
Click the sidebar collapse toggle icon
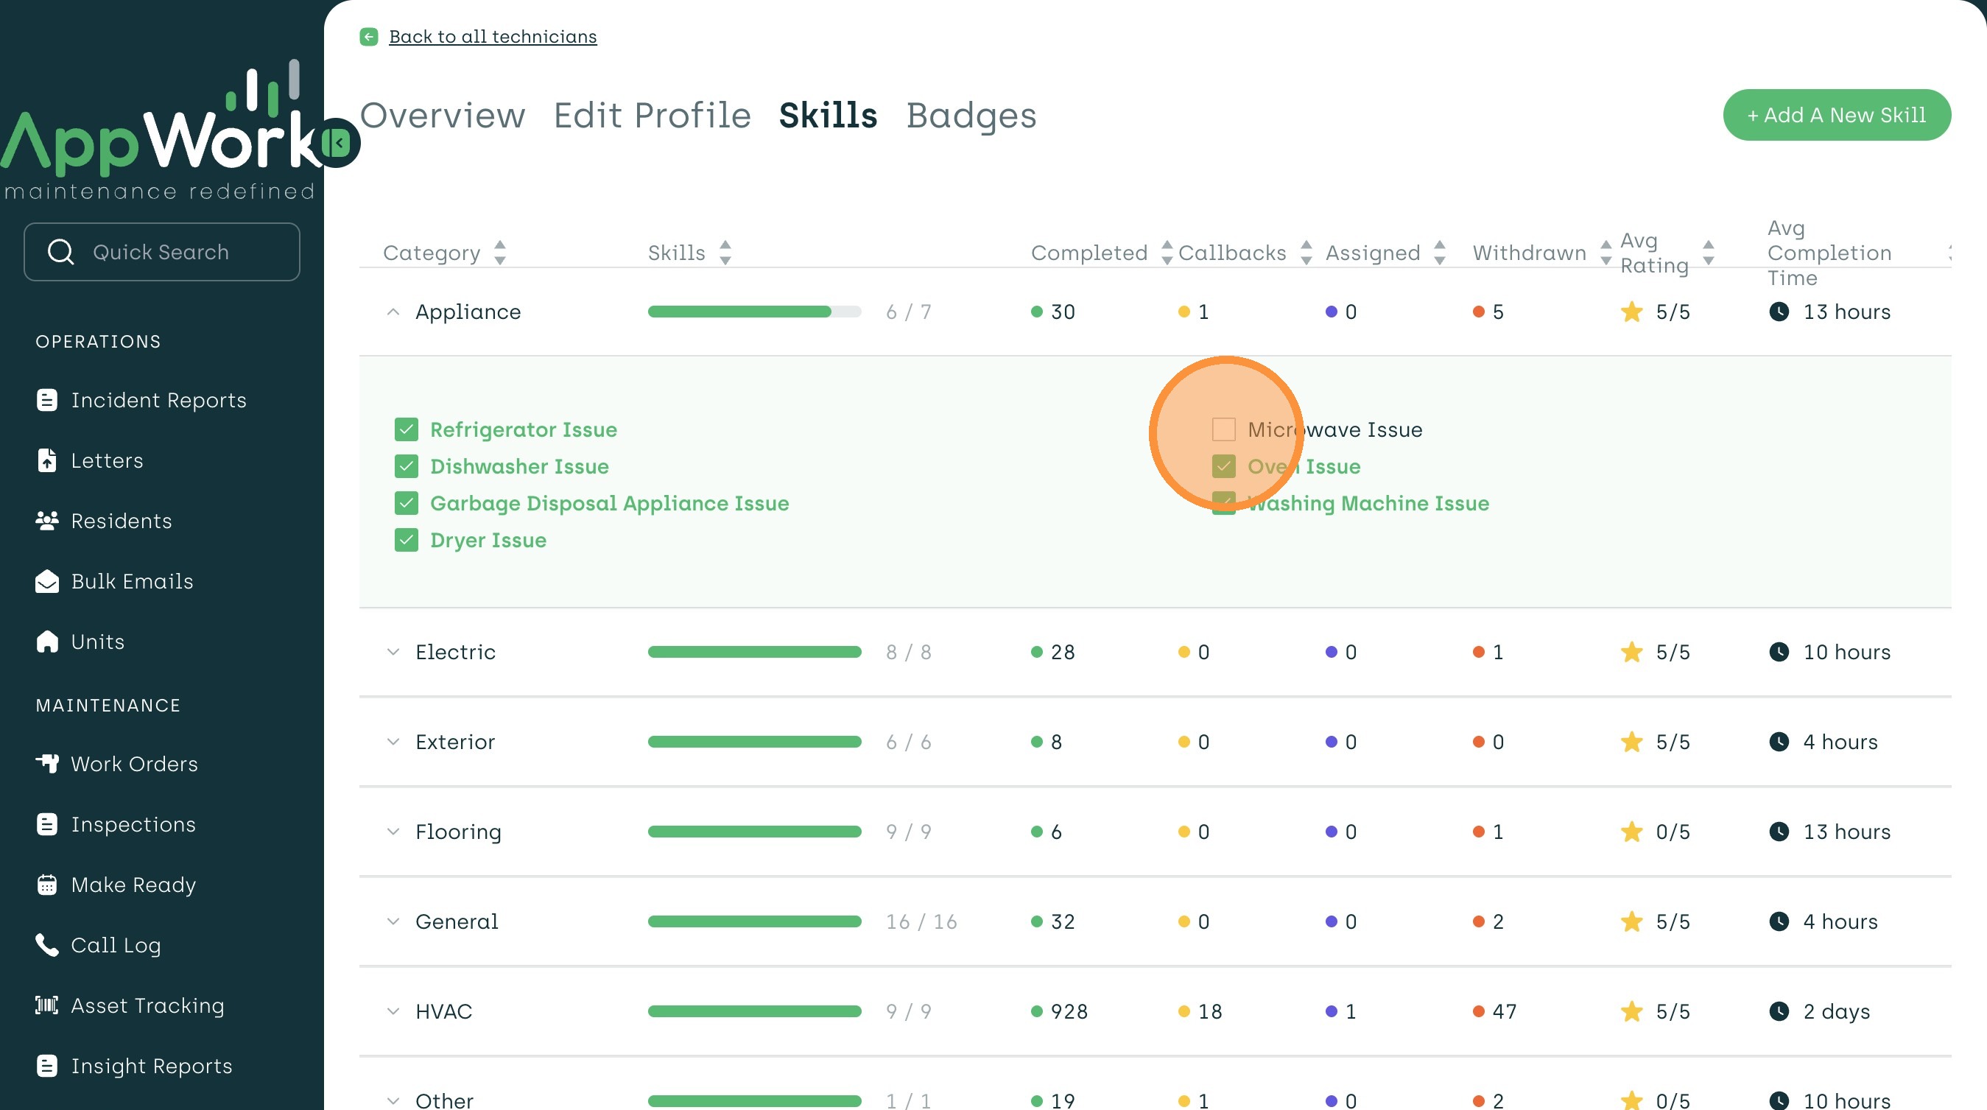[x=338, y=143]
